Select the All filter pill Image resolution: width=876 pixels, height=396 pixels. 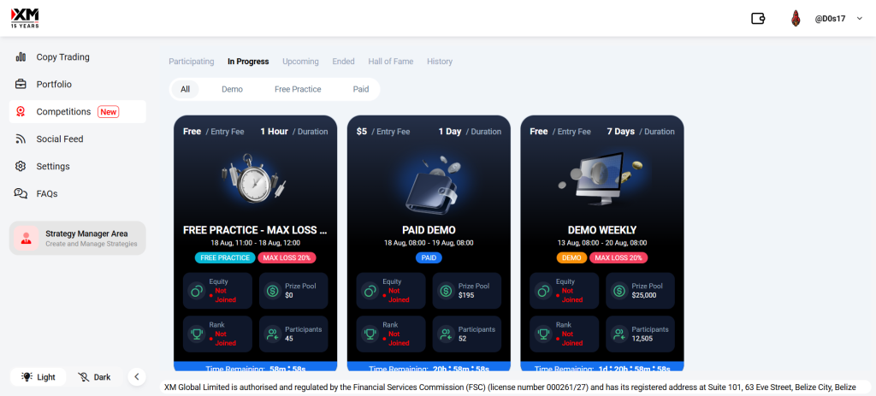(185, 89)
